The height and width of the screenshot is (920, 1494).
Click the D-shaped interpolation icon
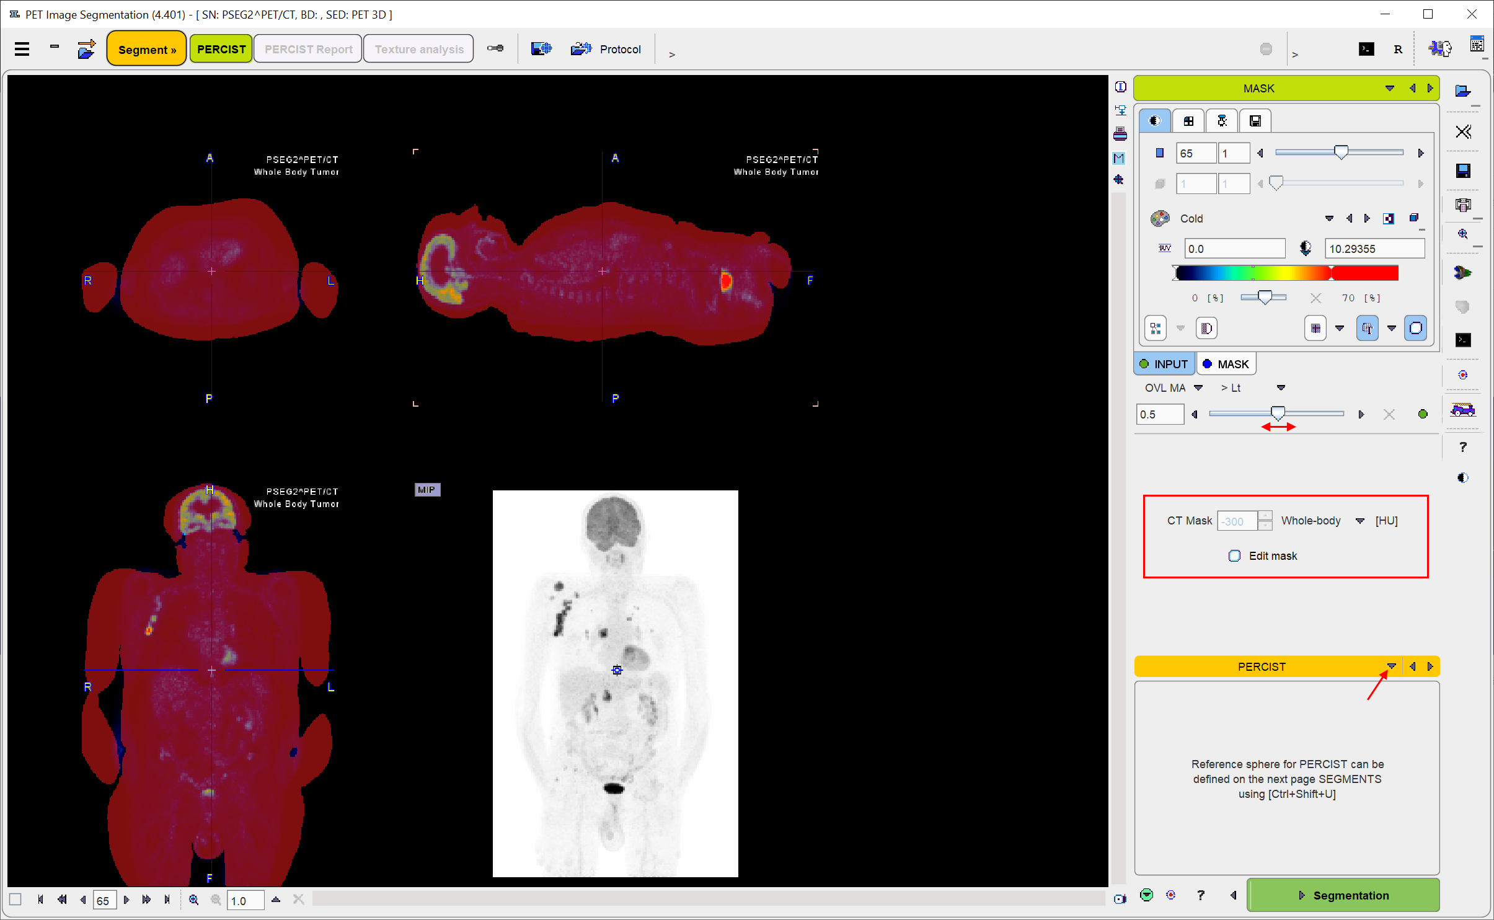coord(1206,329)
